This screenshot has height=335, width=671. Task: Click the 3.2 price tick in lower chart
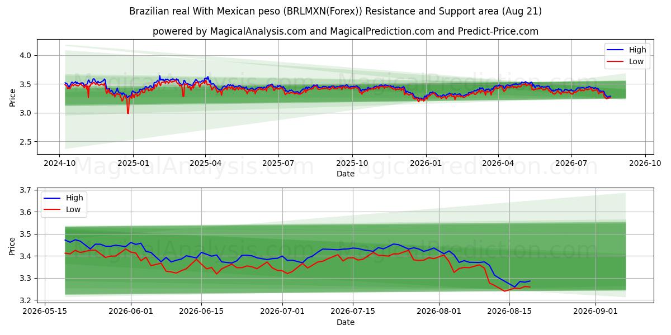(27, 300)
